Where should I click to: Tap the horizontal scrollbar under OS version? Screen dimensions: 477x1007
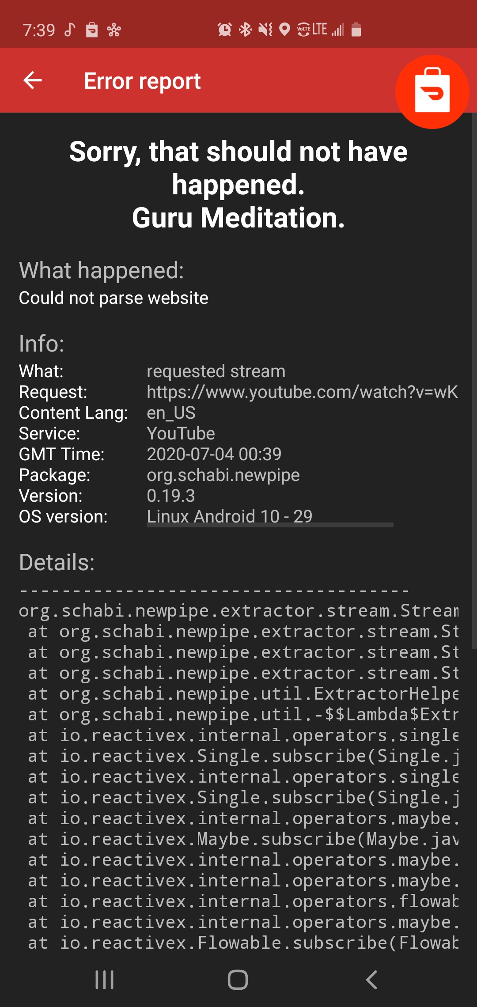click(x=270, y=526)
